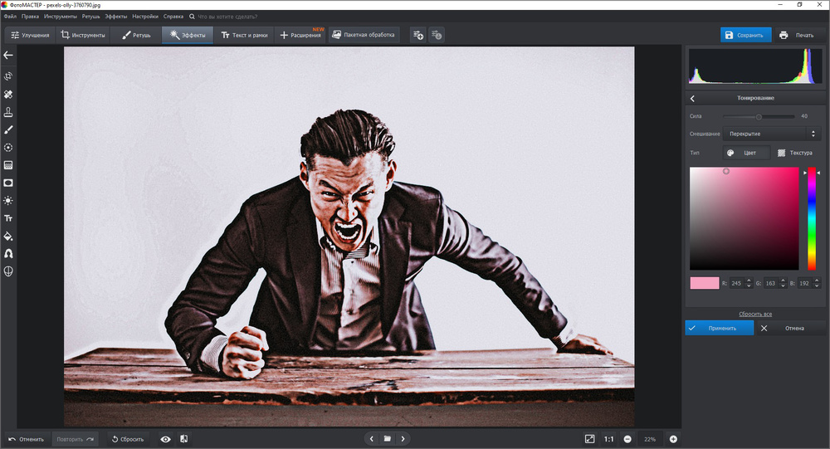Image resolution: width=830 pixels, height=449 pixels.
Task: Select the text (Tт) tool in sidebar
Action: click(8, 218)
